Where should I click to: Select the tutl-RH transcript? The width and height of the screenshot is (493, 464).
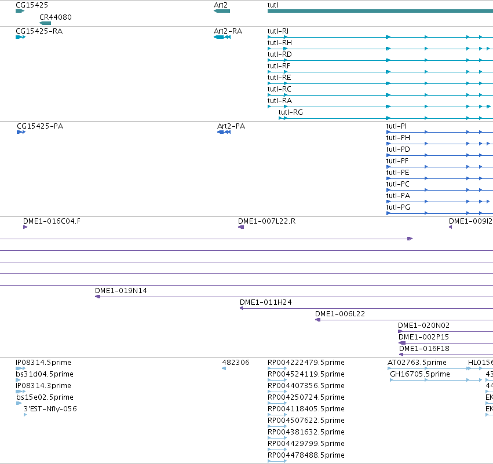point(279,43)
